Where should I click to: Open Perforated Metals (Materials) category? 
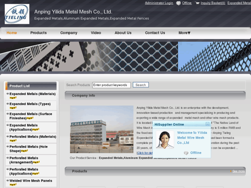(33, 137)
